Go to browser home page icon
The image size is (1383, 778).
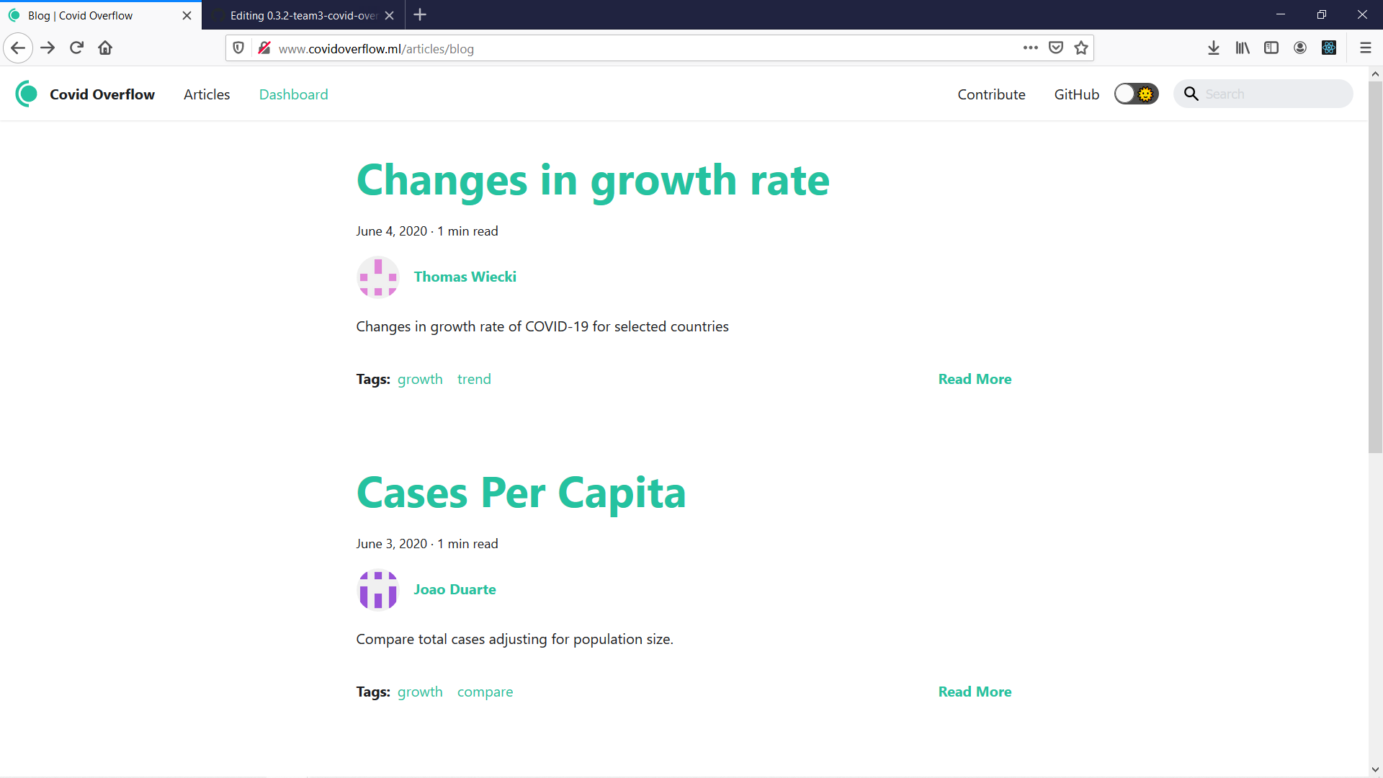tap(105, 48)
